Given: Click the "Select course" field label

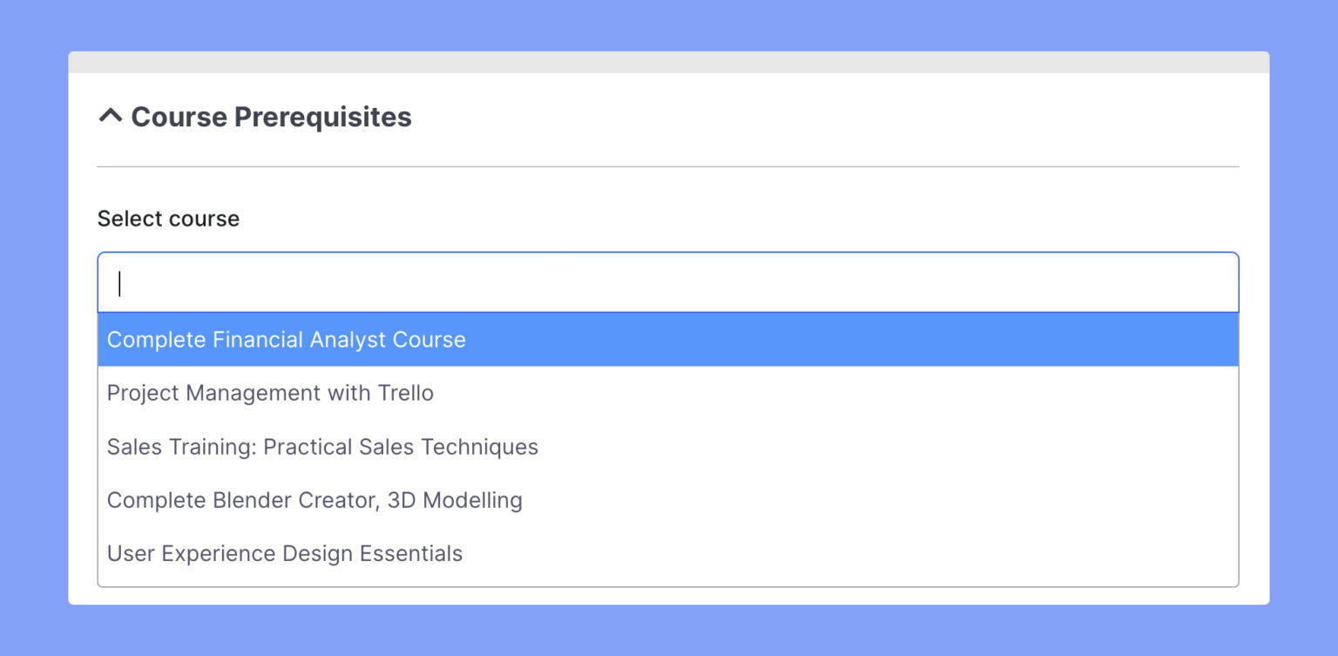Looking at the screenshot, I should 168,219.
